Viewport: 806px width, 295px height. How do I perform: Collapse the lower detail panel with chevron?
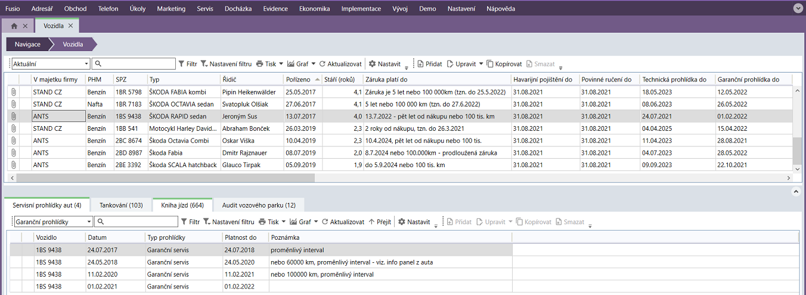pos(795,192)
